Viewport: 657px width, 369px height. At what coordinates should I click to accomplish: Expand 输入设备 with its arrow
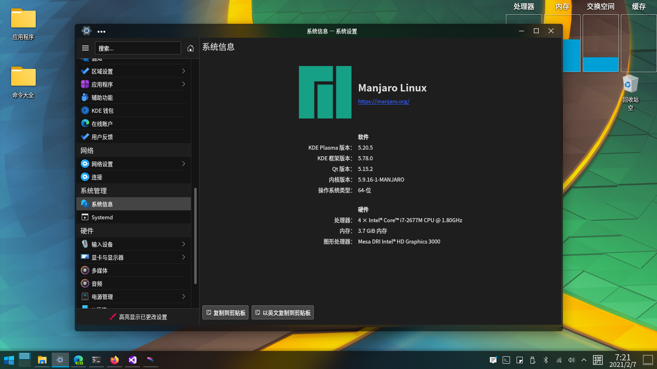click(x=184, y=244)
